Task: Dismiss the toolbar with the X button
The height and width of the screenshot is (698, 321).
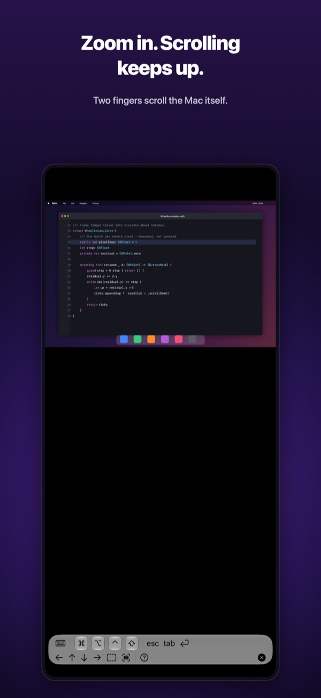Action: pos(262,657)
